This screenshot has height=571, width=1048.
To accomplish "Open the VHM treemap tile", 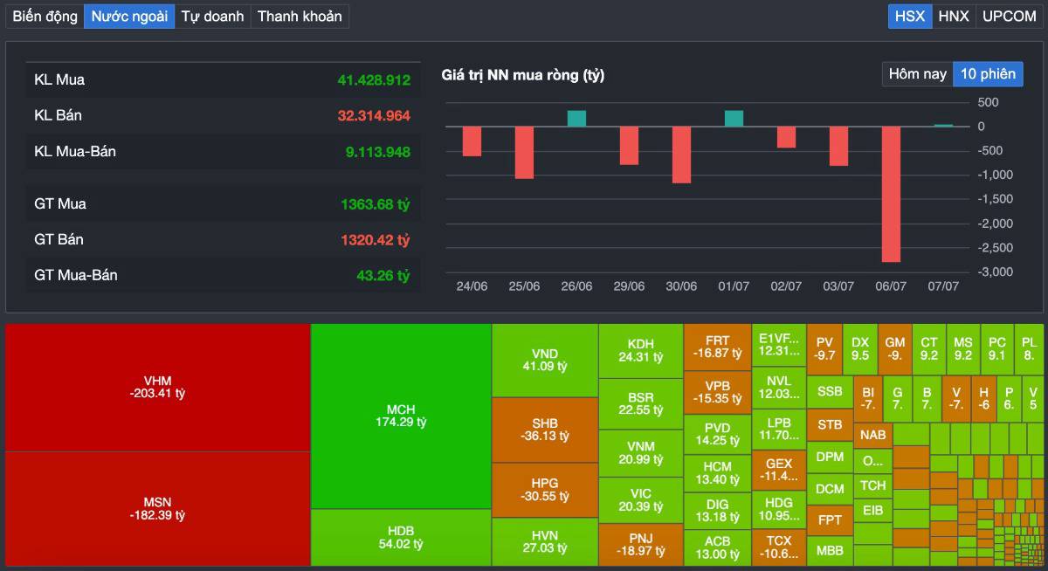I will pyautogui.click(x=157, y=388).
